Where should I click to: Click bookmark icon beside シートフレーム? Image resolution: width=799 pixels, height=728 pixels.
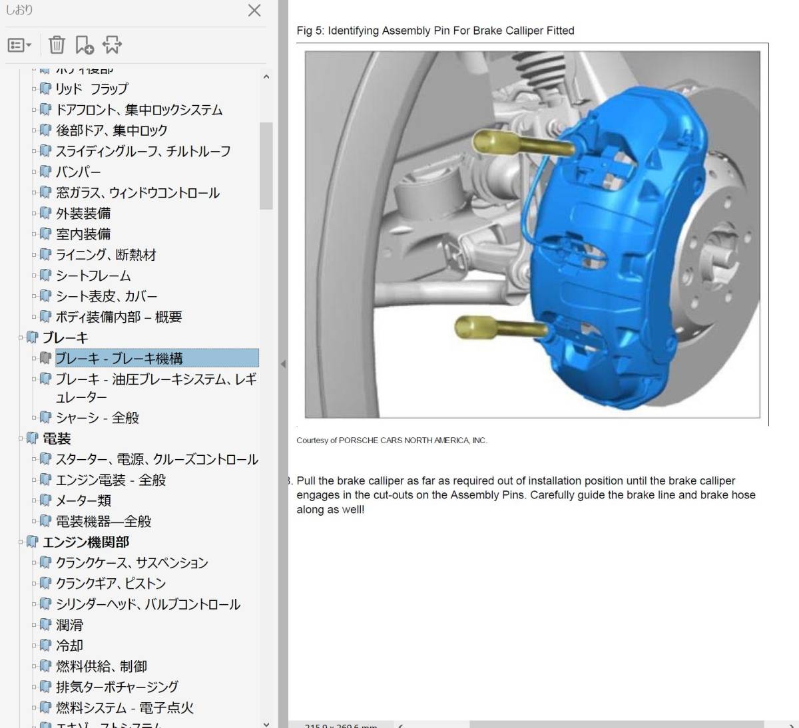click(45, 275)
